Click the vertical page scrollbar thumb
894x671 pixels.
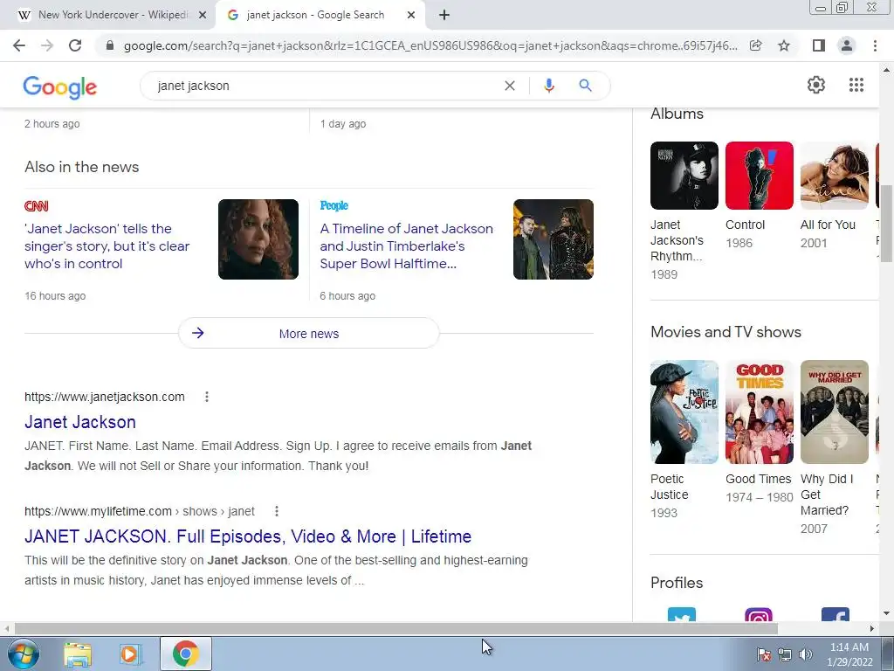(x=886, y=223)
